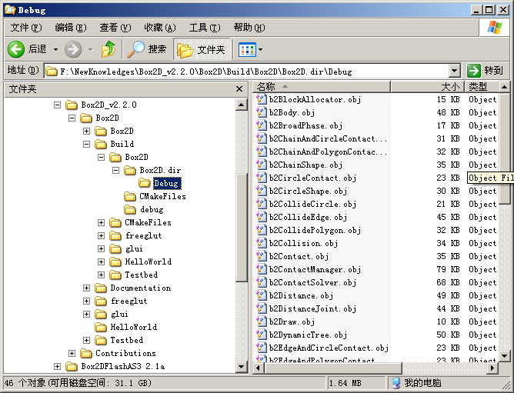514x393 pixels.
Task: Open Back button history dropdown arrow
Action: click(x=55, y=50)
